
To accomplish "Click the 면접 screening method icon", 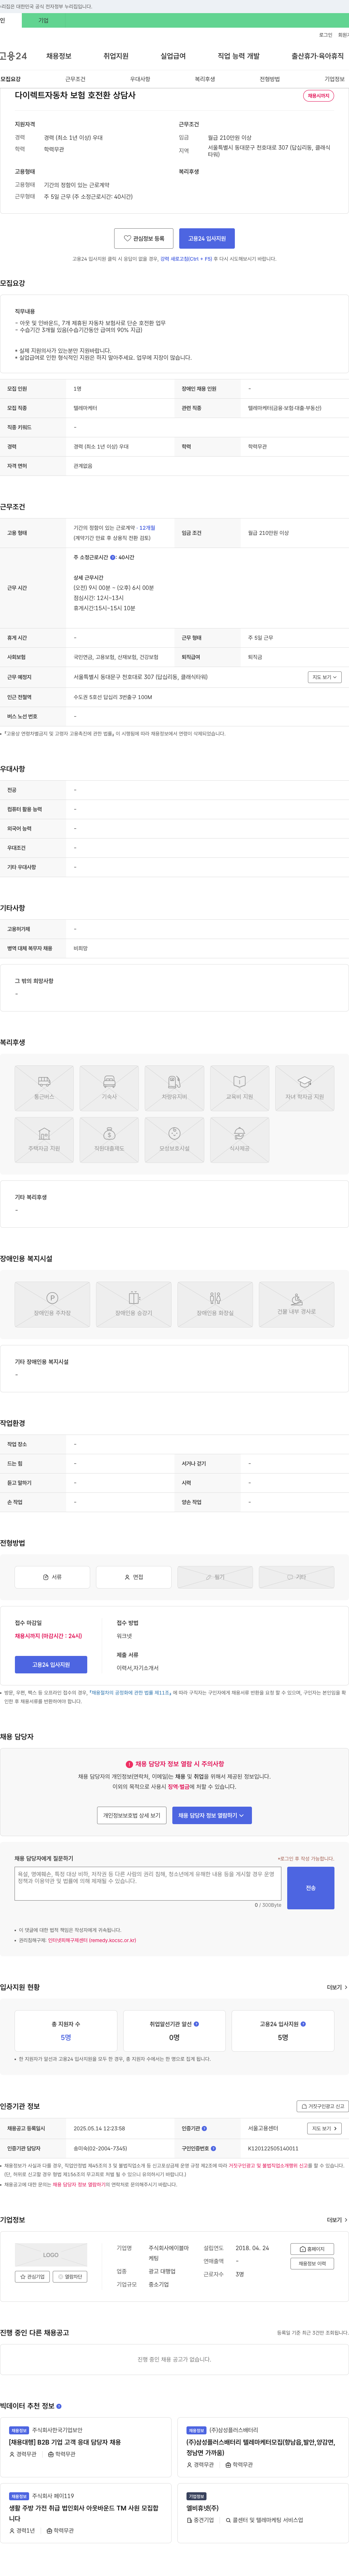I will point(134,1577).
